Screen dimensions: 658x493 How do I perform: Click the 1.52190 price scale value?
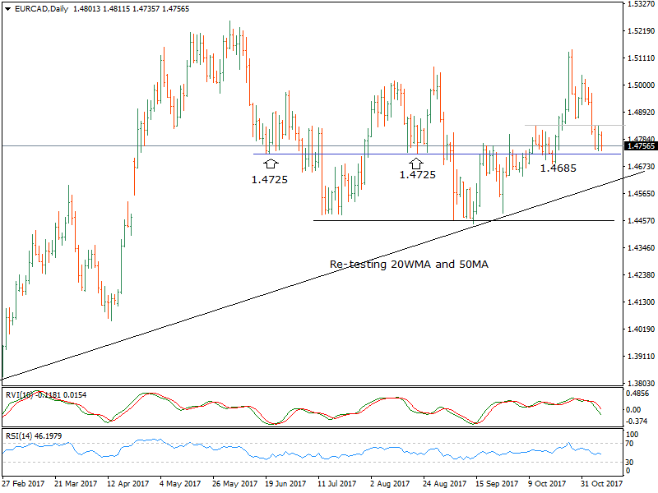641,31
